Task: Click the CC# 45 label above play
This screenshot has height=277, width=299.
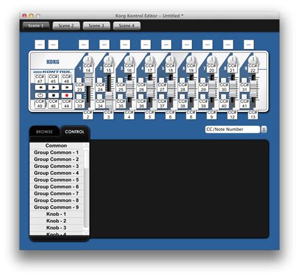Action: pyautogui.click(x=53, y=79)
